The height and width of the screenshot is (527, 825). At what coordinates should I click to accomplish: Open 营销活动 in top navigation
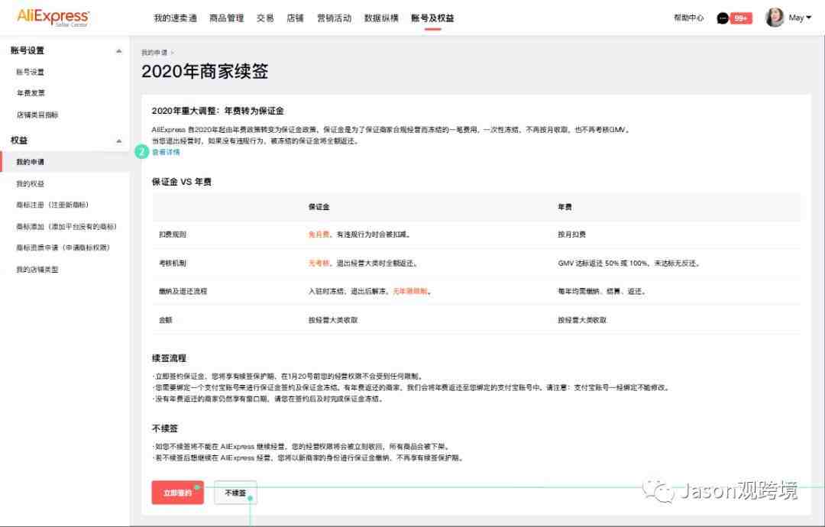tap(334, 18)
